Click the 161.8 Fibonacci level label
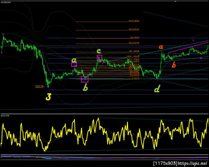 [x=133, y=56]
